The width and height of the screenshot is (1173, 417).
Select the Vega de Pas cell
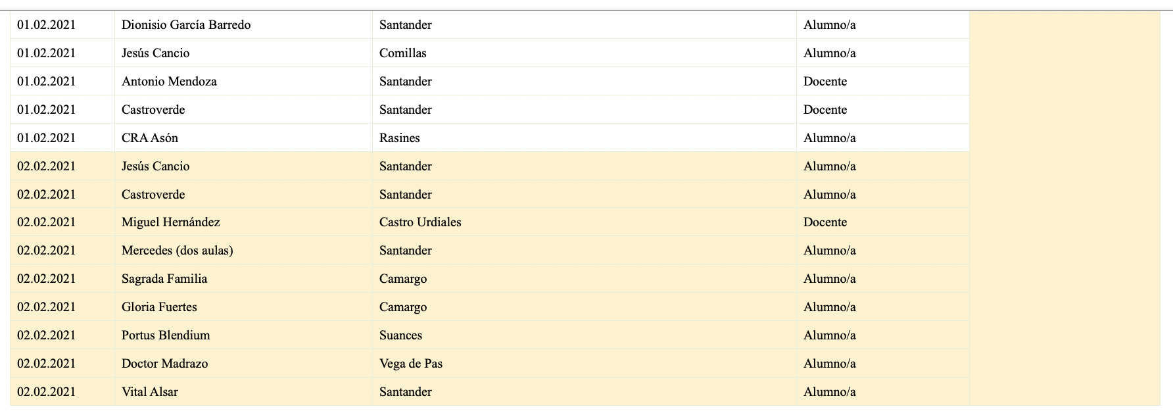point(411,364)
